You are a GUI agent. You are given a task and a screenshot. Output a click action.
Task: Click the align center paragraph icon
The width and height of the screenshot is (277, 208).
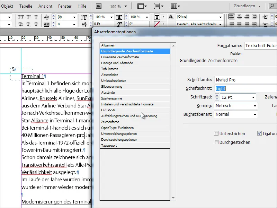(x=239, y=17)
